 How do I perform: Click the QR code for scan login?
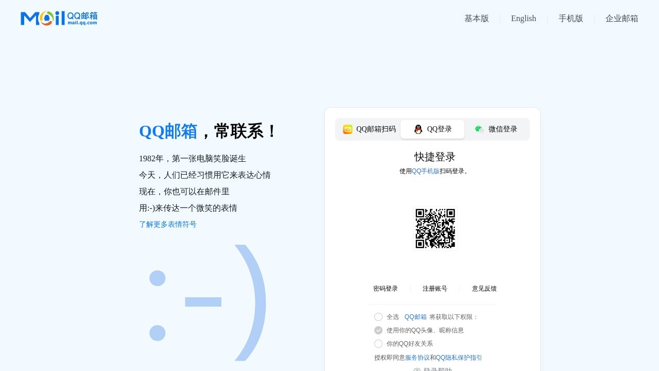tap(435, 228)
